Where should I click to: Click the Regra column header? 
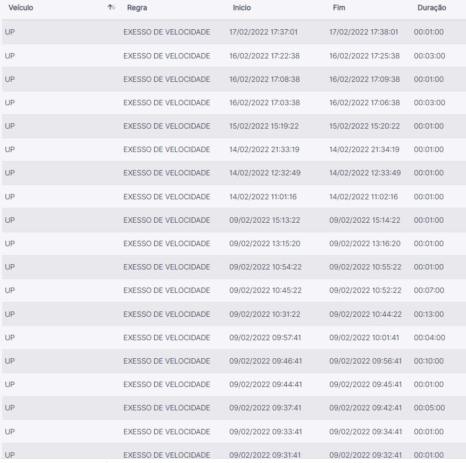(x=137, y=8)
